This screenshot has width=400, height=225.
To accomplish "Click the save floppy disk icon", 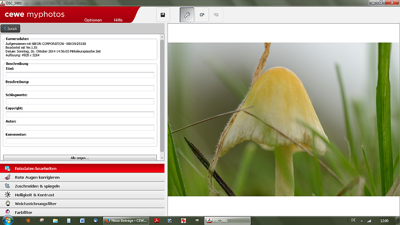I will pyautogui.click(x=163, y=15).
